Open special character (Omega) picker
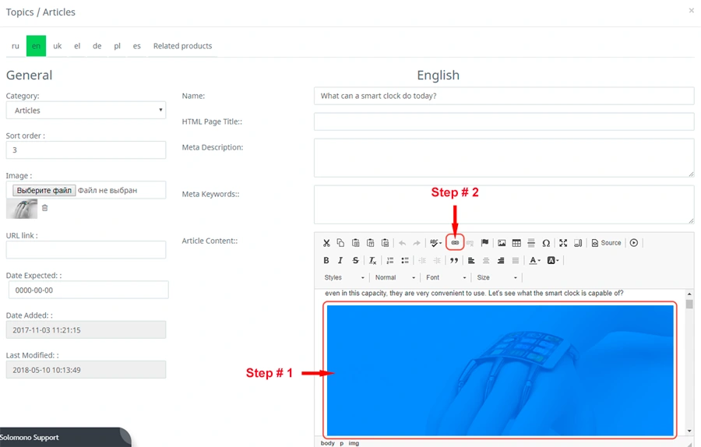701x447 pixels. click(545, 243)
